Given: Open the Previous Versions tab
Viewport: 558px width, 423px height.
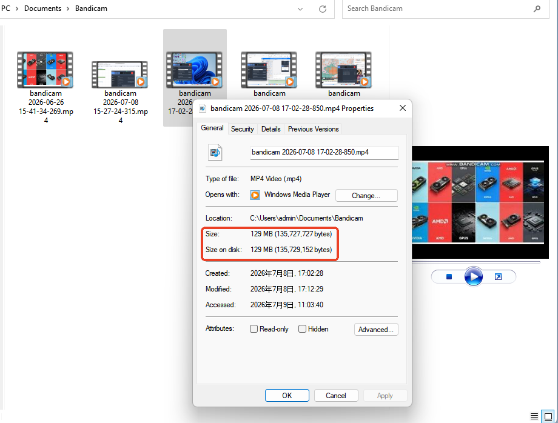Looking at the screenshot, I should click(313, 129).
